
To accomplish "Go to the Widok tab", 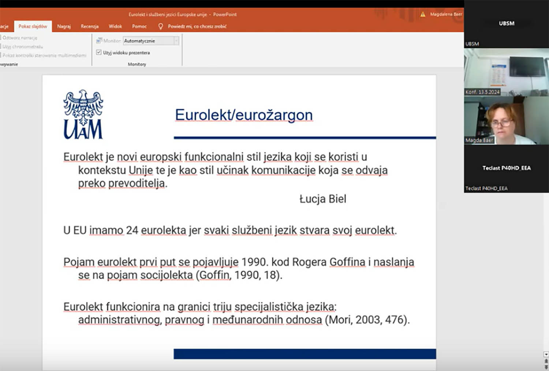I will pyautogui.click(x=115, y=26).
